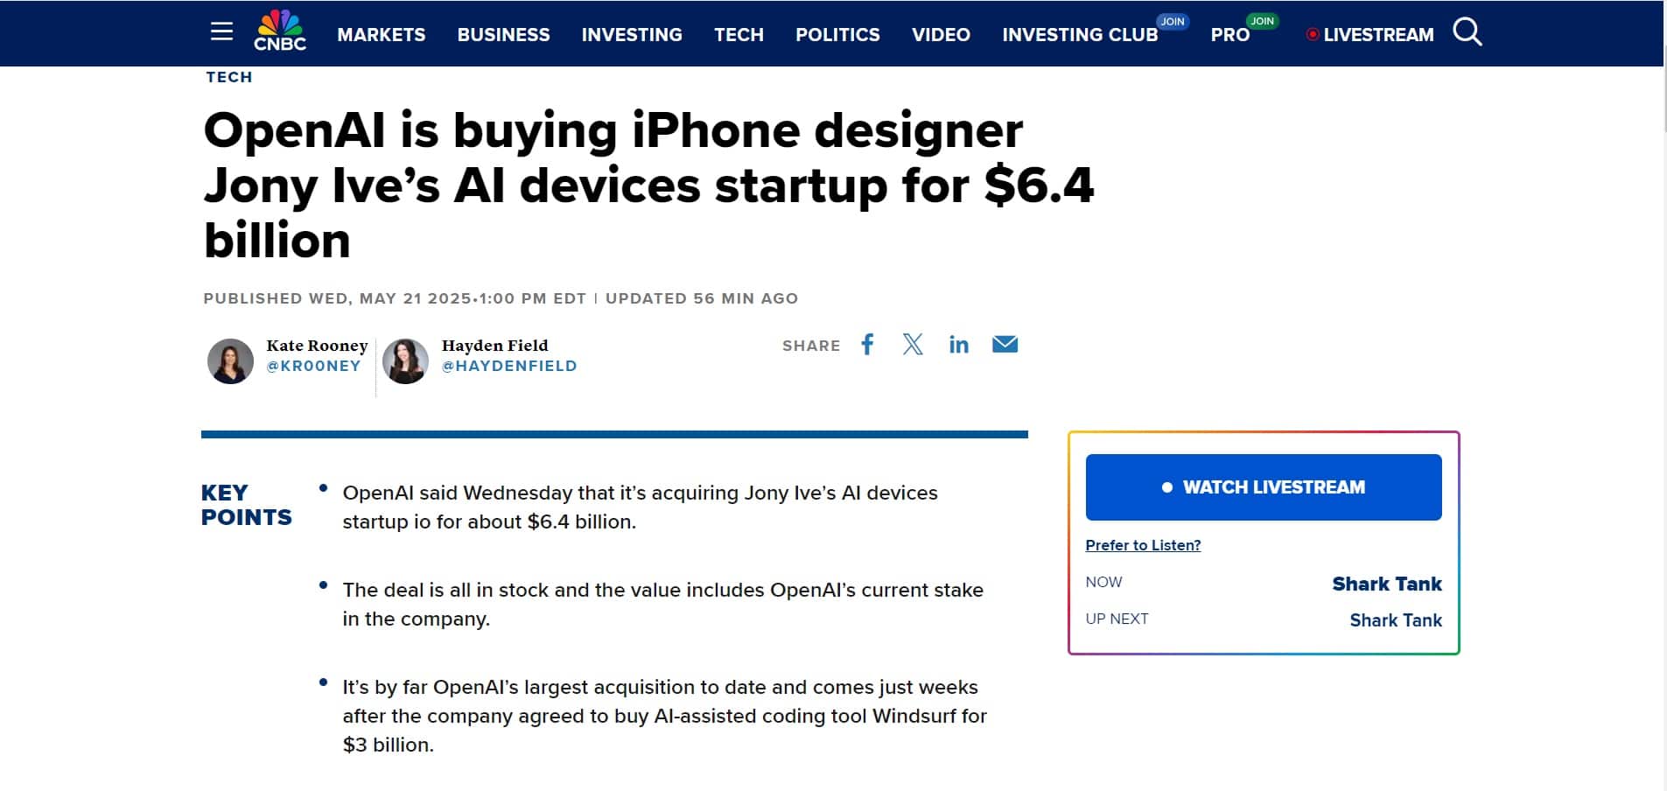Image resolution: width=1667 pixels, height=791 pixels.
Task: Click the Prefer to Listen link
Action: coord(1143,545)
